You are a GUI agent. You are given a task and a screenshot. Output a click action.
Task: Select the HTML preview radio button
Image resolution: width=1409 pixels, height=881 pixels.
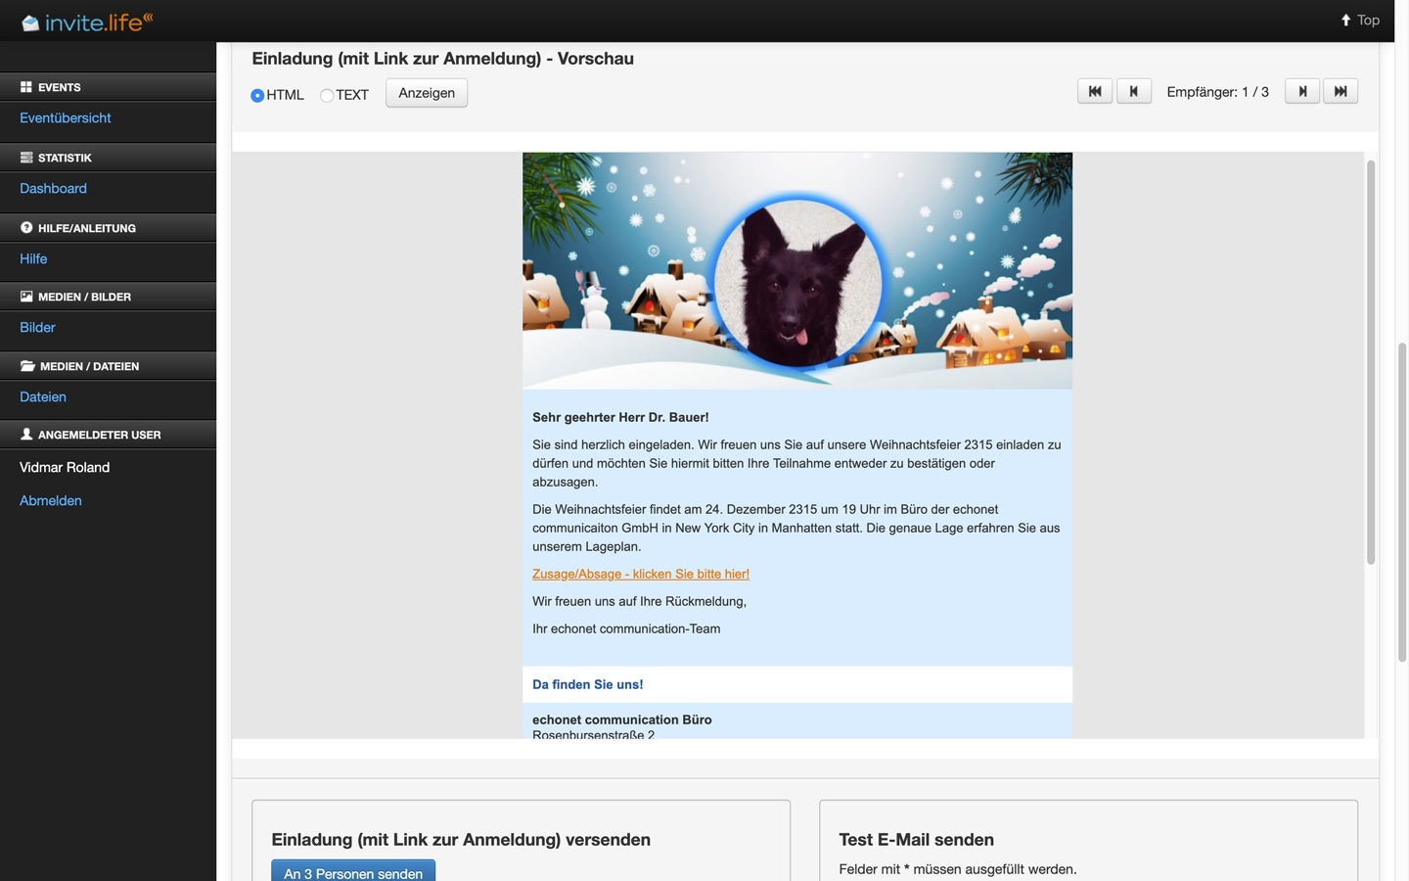click(257, 95)
